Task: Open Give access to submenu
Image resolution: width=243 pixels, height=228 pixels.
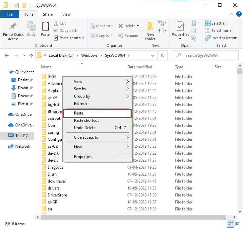Action: tap(97, 137)
